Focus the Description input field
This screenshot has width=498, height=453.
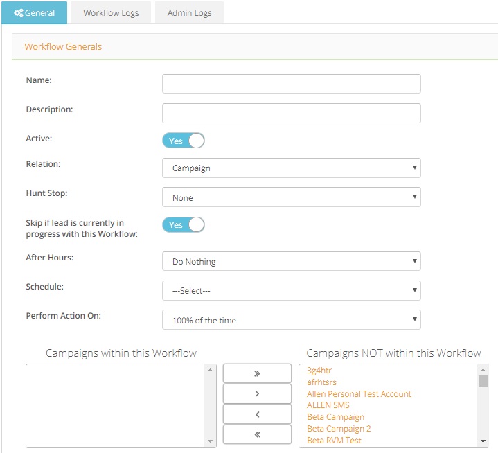(x=291, y=113)
